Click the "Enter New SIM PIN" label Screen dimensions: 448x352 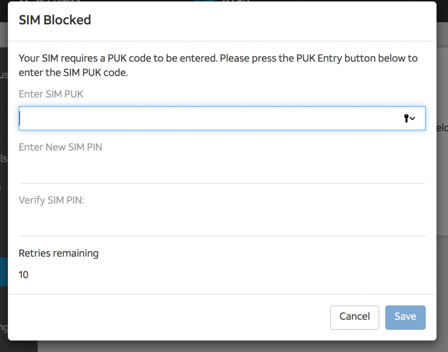coord(60,147)
